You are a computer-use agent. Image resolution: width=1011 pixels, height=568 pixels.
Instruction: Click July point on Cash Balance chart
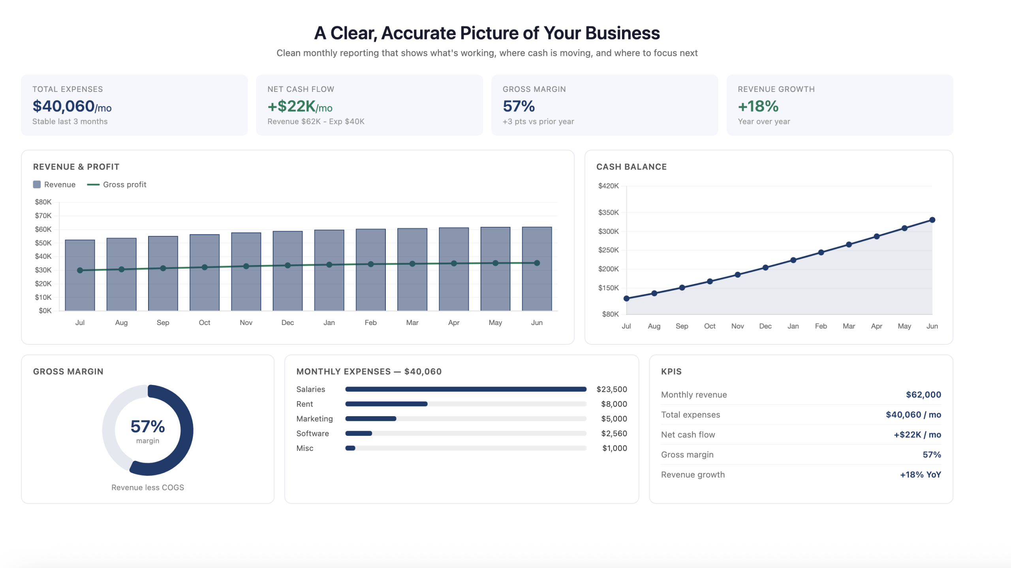626,299
